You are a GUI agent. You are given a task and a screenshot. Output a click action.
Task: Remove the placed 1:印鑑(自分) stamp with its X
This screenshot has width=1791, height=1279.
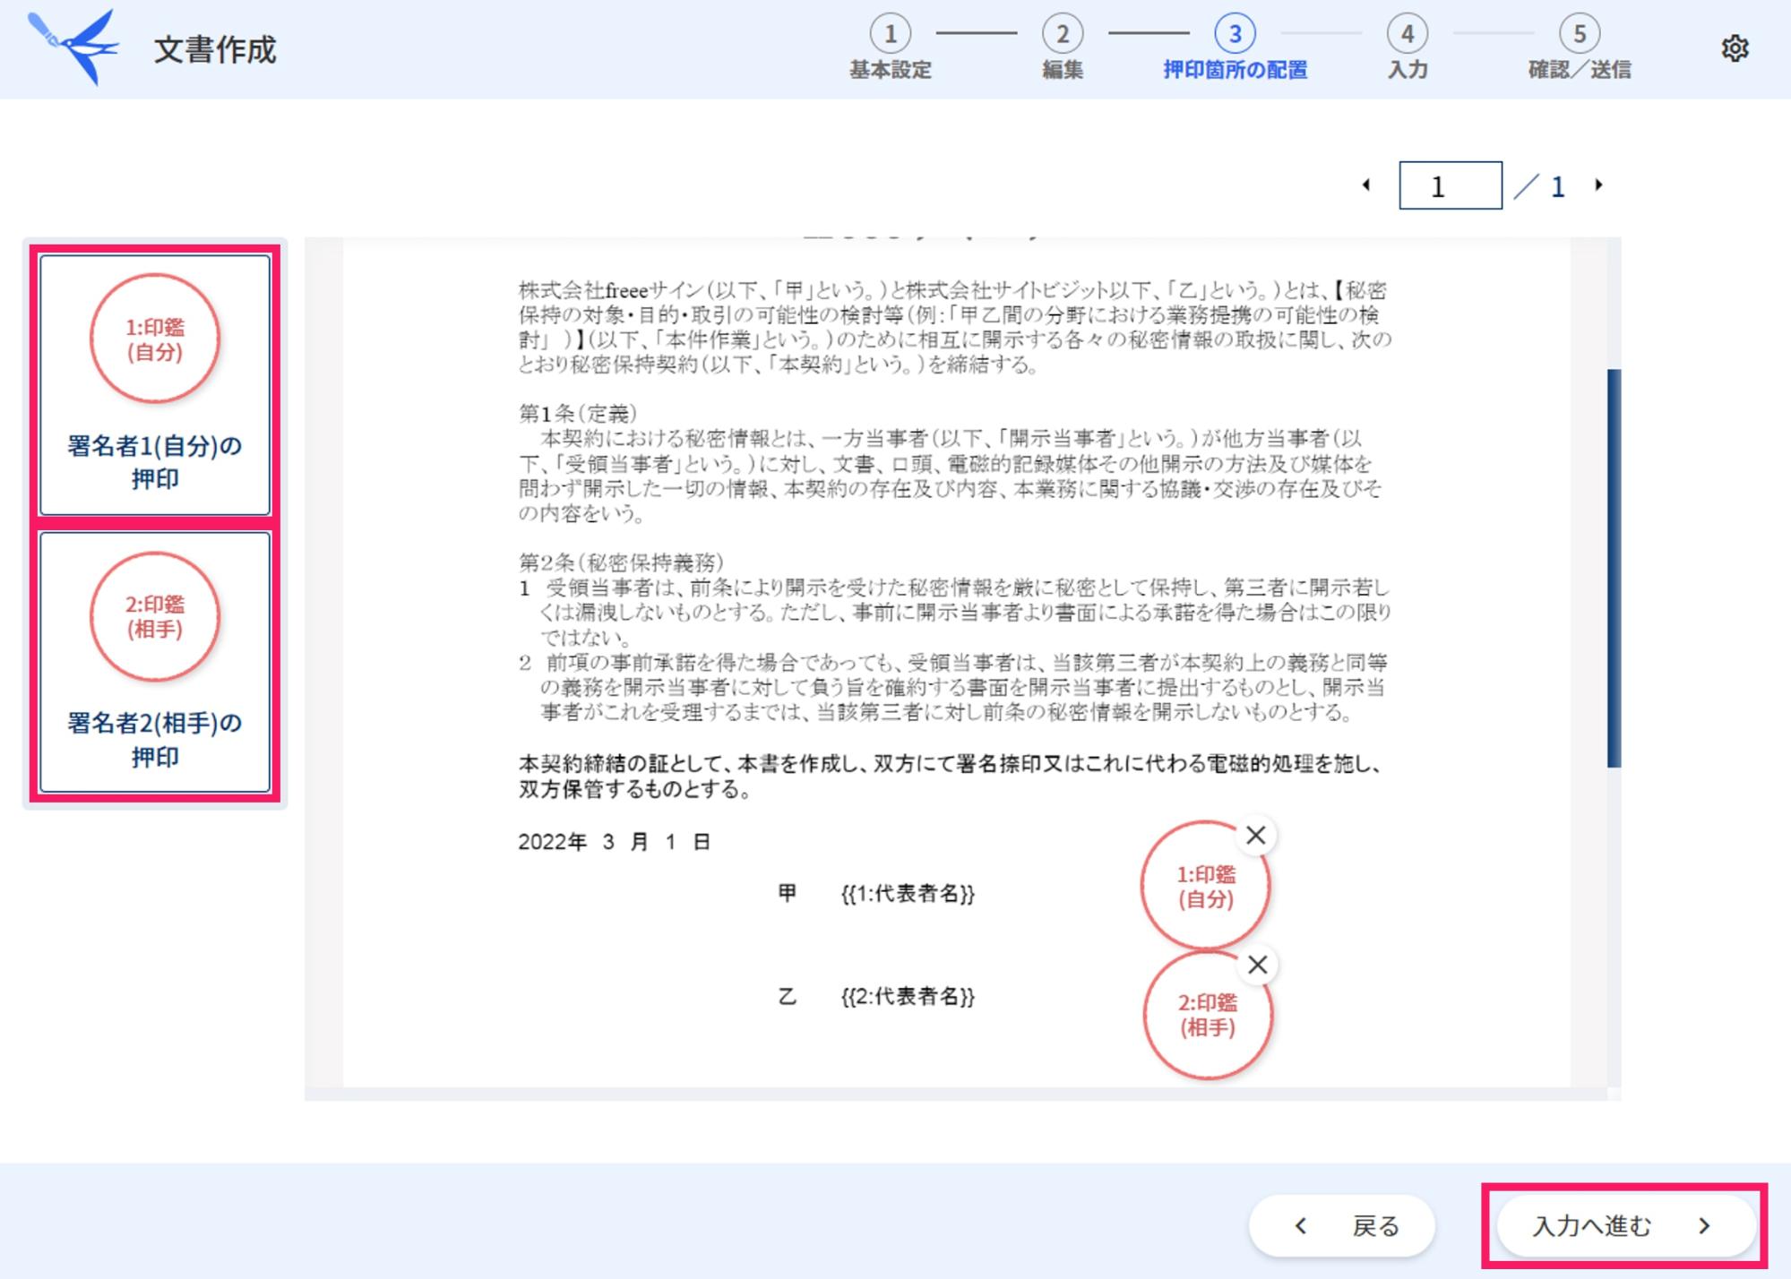pyautogui.click(x=1256, y=835)
